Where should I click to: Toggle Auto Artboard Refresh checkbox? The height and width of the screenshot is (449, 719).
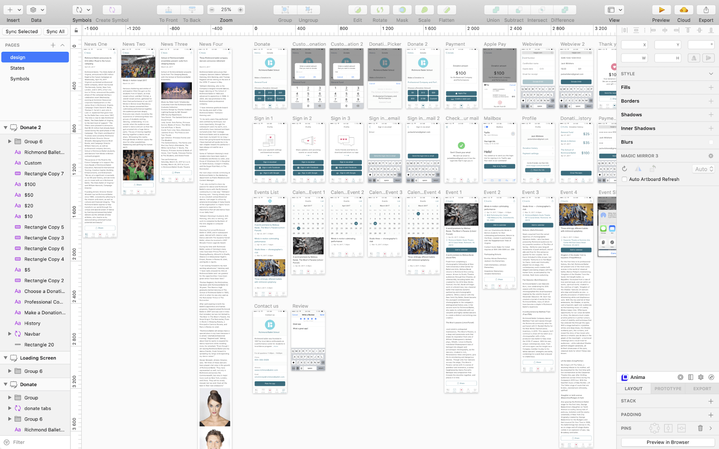pos(624,179)
